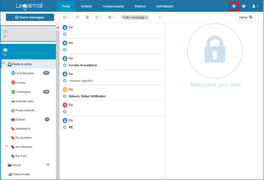
Task: Expand the Invii Massivi folder chevron
Action: 7,146
